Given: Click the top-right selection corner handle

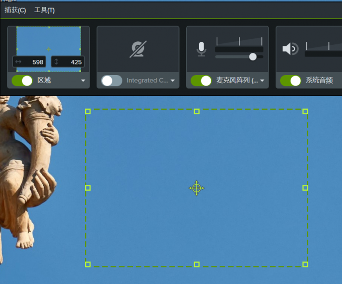Looking at the screenshot, I should tap(305, 112).
